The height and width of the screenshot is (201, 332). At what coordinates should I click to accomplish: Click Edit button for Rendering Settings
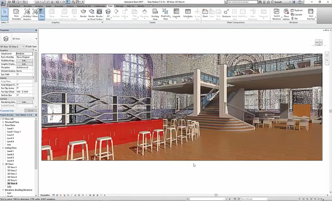pos(24,102)
